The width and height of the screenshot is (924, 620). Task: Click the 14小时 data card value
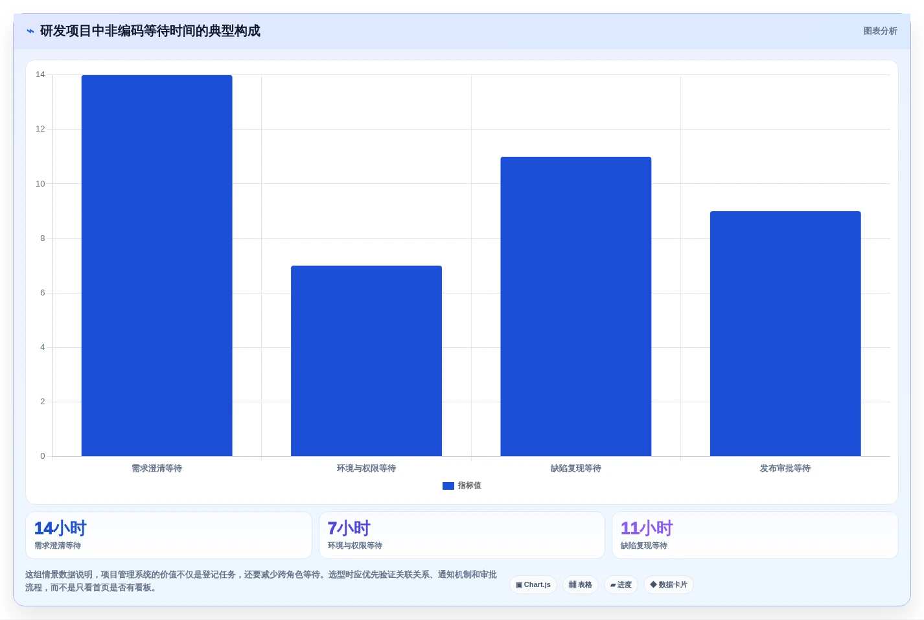coord(60,528)
